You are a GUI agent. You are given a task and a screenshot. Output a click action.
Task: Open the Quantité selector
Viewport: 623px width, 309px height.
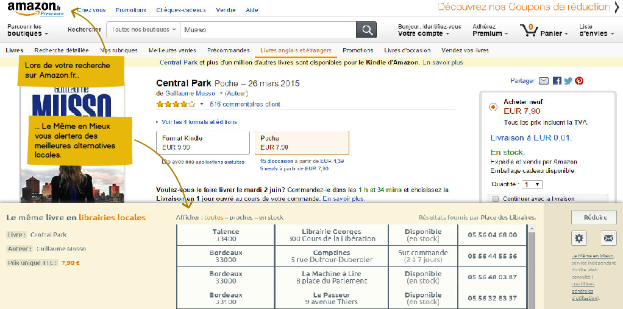[x=532, y=184]
